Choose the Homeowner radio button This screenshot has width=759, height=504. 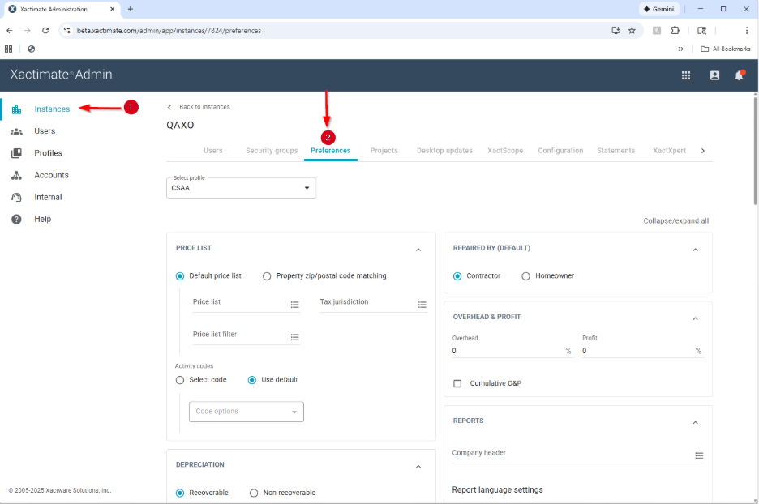[x=526, y=276]
